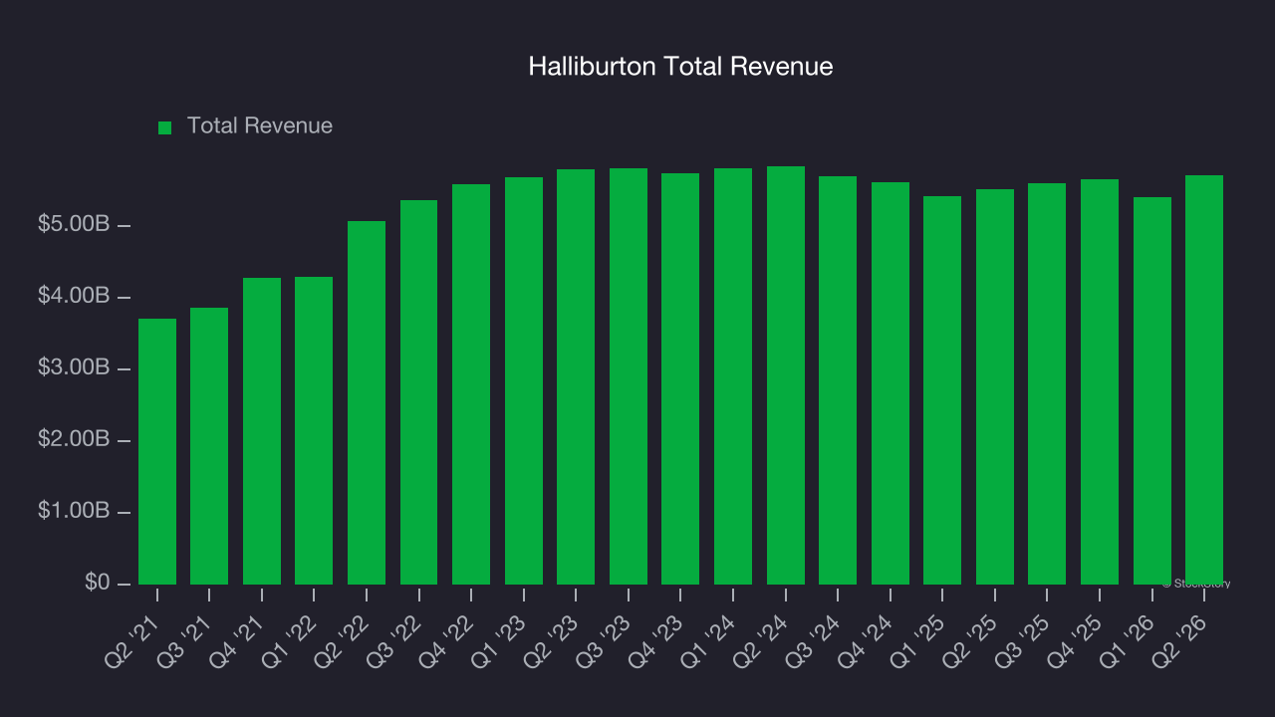Pick the Q1 '26 revenue bar
Image resolution: width=1275 pixels, height=717 pixels.
tap(1152, 390)
